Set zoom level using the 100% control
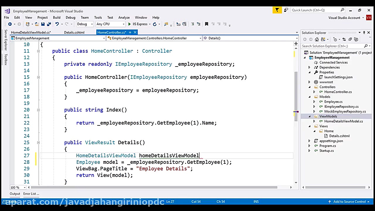This screenshot has height=211, width=375. pyautogui.click(x=16, y=187)
